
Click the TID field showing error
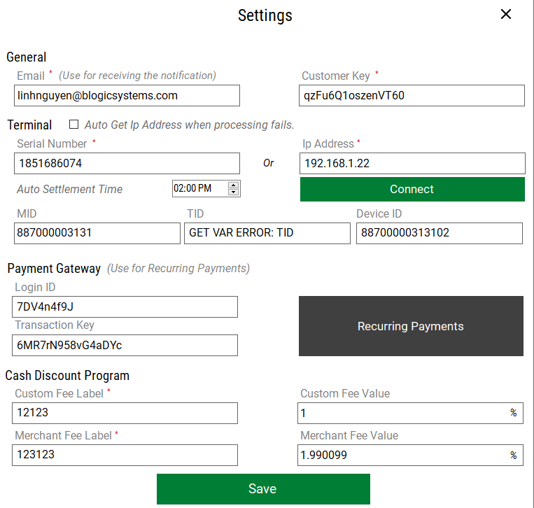267,234
